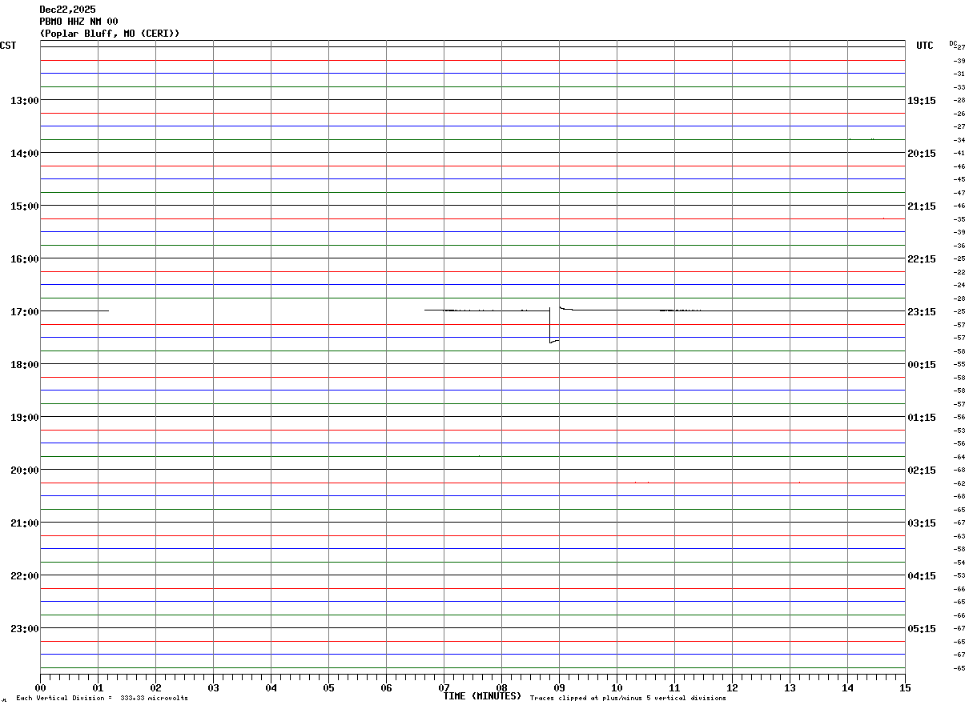Select minute 06 on the time axis
The width and height of the screenshot is (969, 709).
[x=387, y=687]
